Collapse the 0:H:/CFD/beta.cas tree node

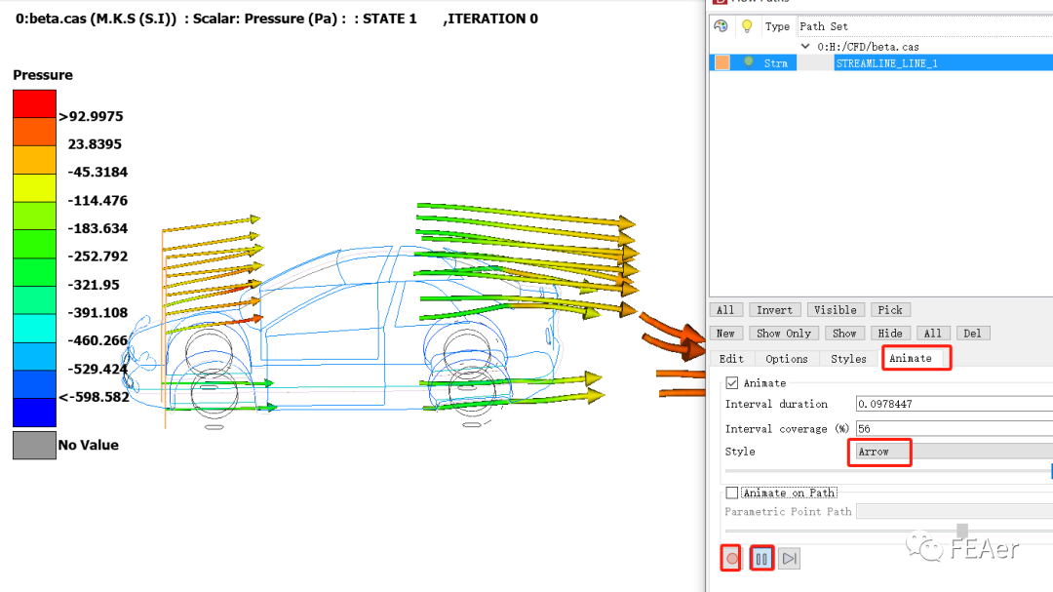805,46
